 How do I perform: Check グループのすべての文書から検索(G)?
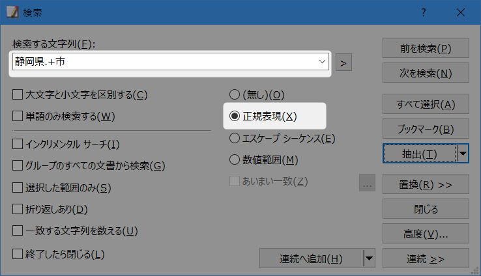click(x=18, y=165)
